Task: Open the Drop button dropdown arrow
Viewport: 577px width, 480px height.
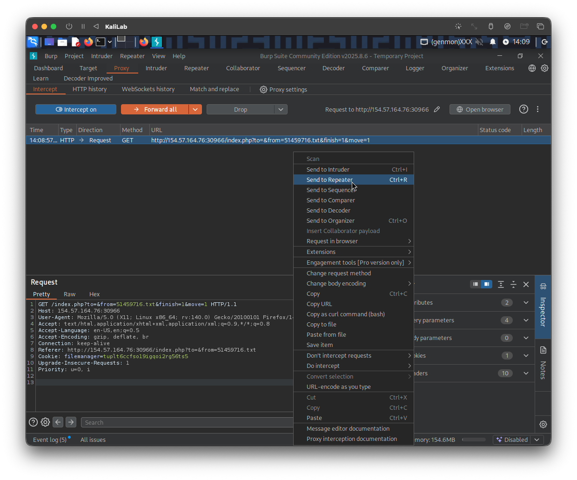Action: pyautogui.click(x=281, y=109)
